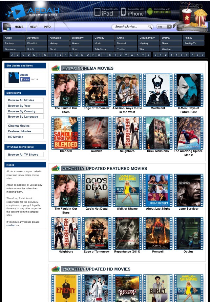The width and height of the screenshot is (210, 302).
Task: Click the contact link in Notice
Action: [x=11, y=225]
